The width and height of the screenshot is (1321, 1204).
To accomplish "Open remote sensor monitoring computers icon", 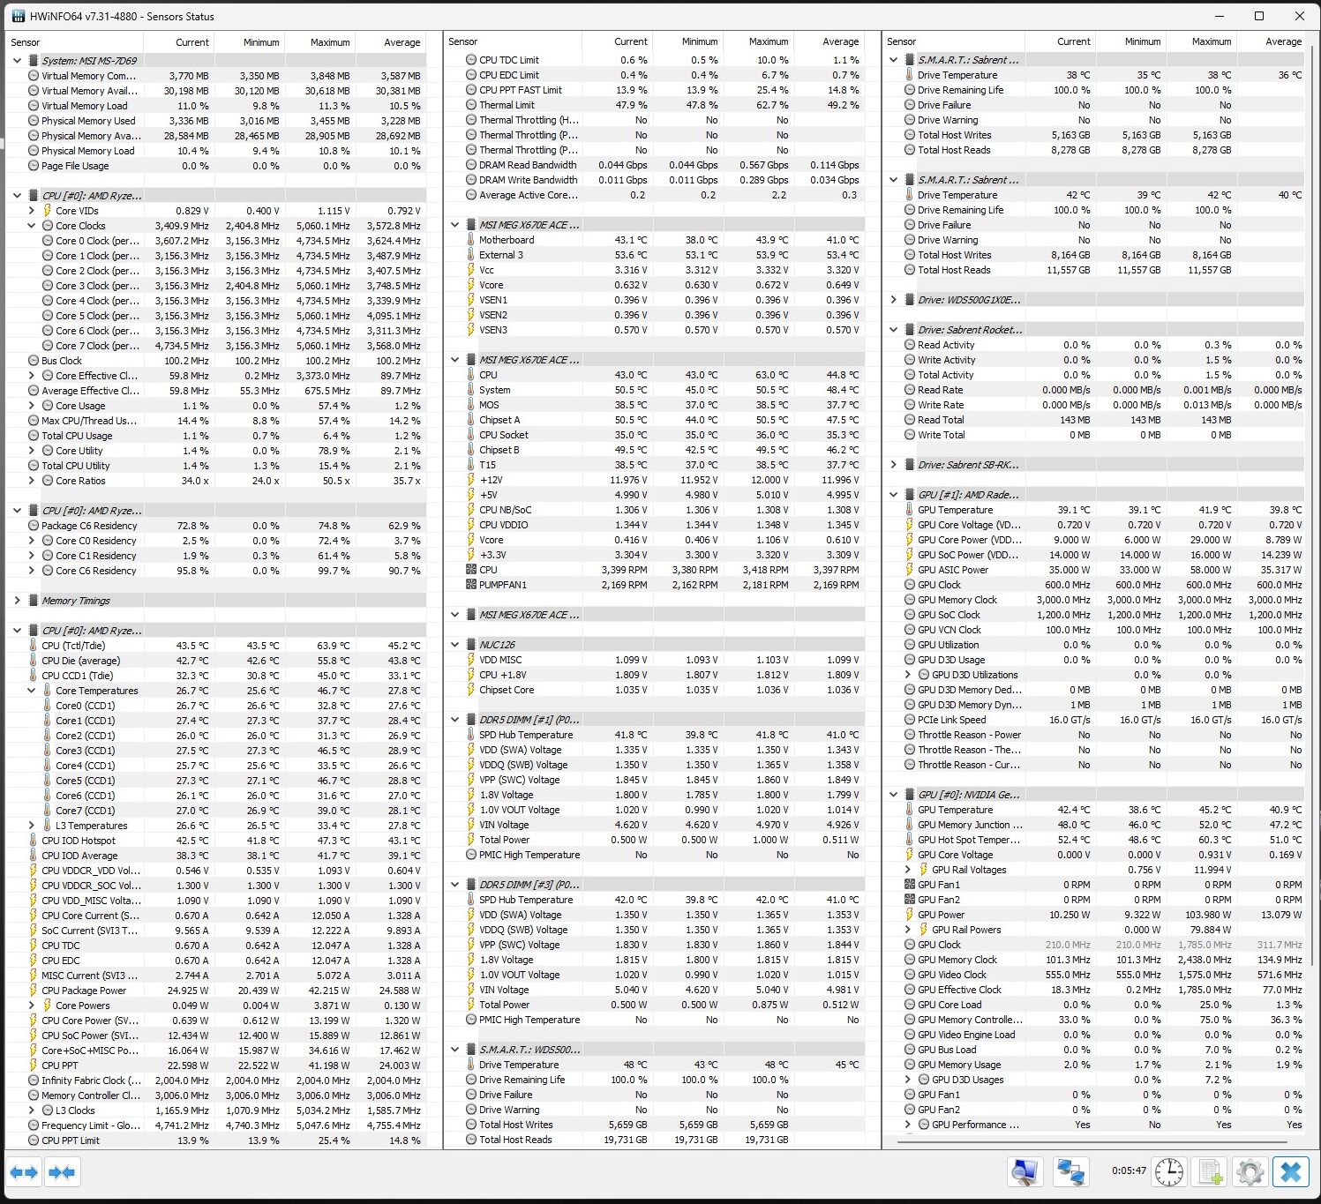I will 1070,1172.
